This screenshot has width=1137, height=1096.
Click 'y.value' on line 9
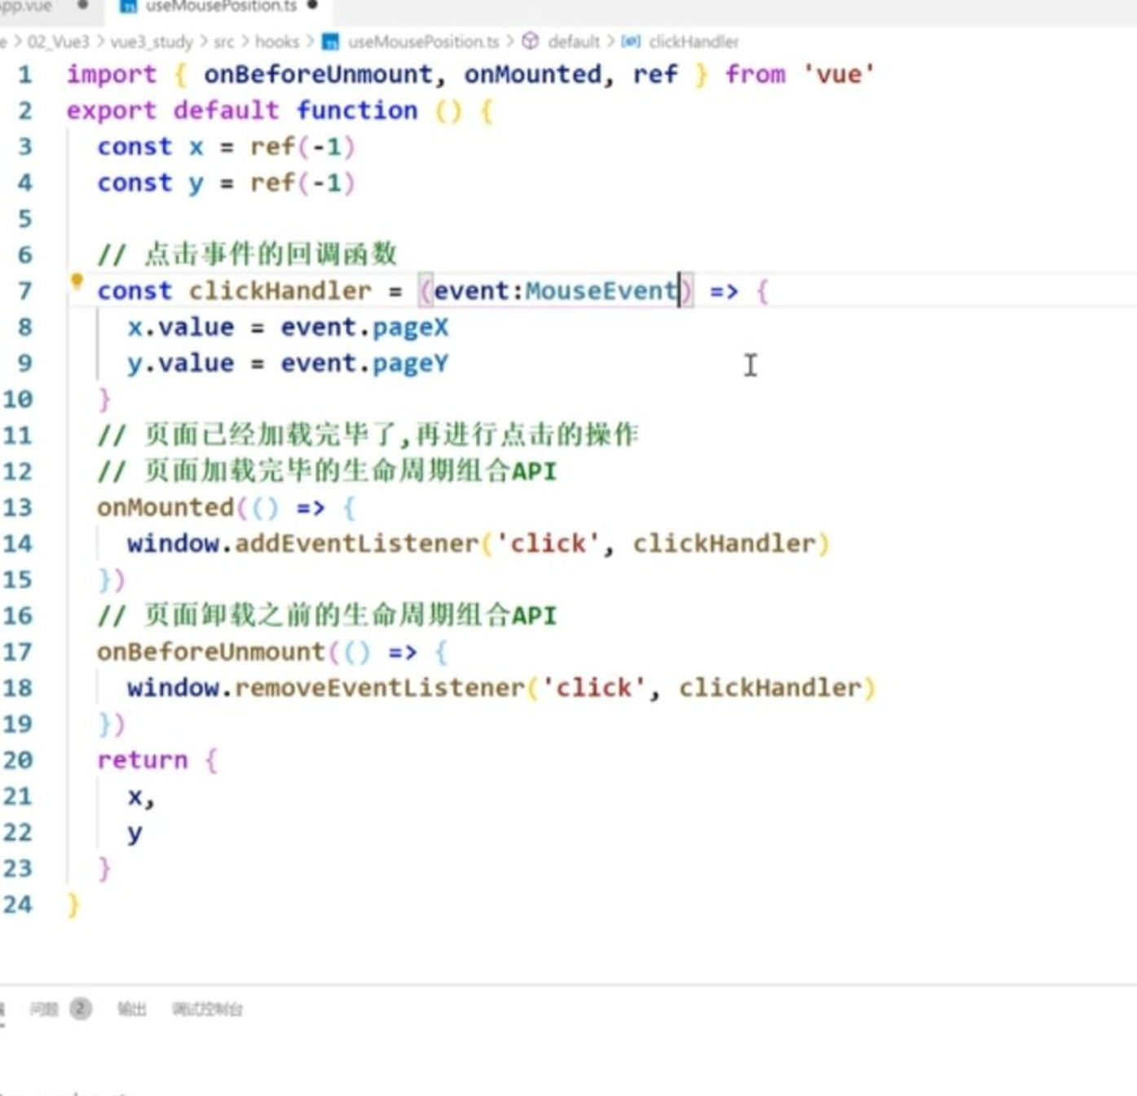point(181,363)
